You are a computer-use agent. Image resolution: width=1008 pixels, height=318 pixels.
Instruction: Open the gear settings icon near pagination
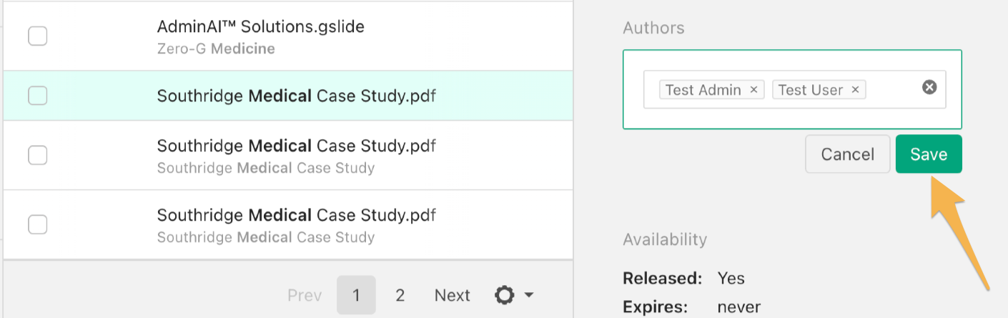(505, 295)
